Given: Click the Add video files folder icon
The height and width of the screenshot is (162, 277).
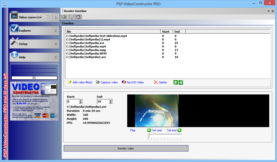Looking at the screenshot, I should [x=70, y=82].
